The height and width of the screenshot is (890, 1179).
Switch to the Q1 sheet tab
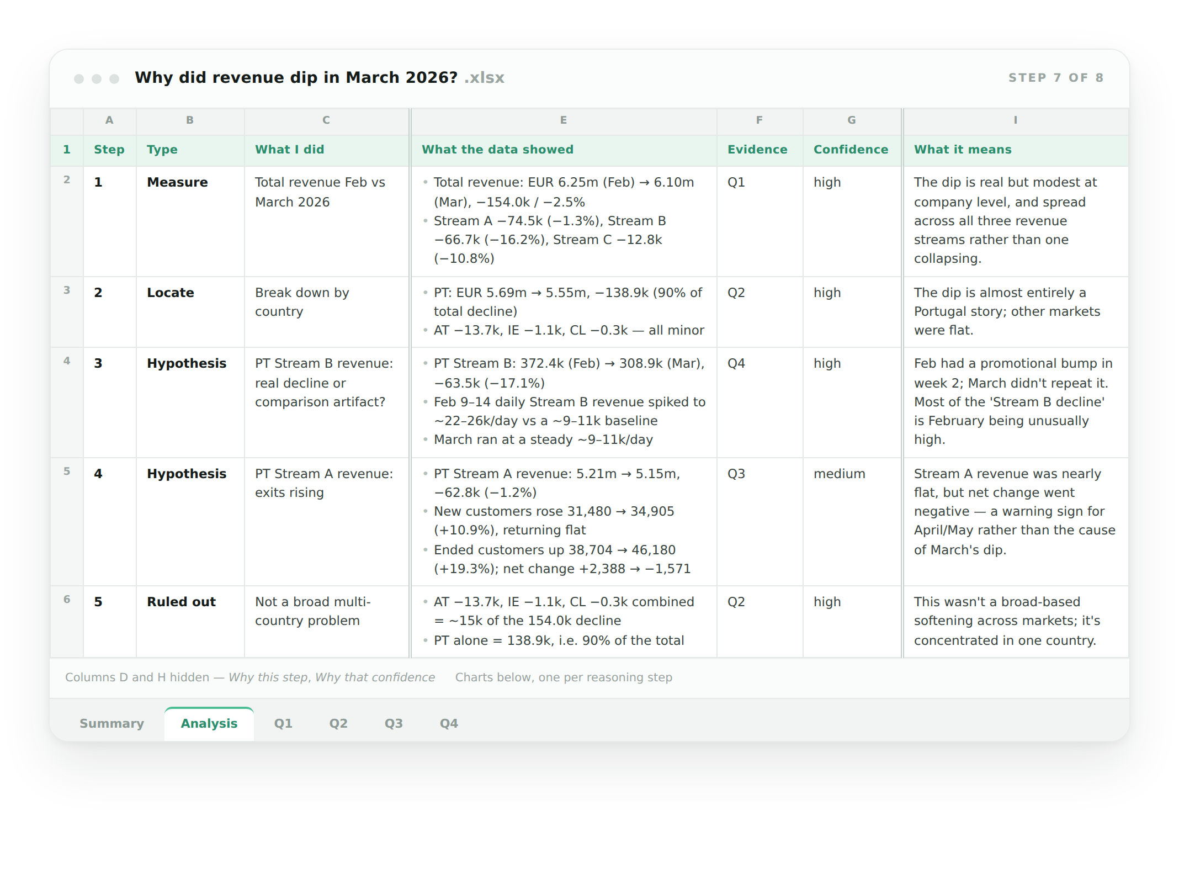click(283, 723)
